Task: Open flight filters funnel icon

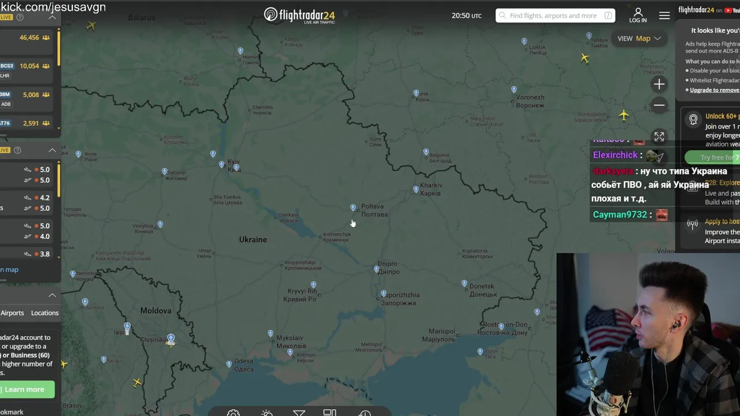Action: point(299,413)
